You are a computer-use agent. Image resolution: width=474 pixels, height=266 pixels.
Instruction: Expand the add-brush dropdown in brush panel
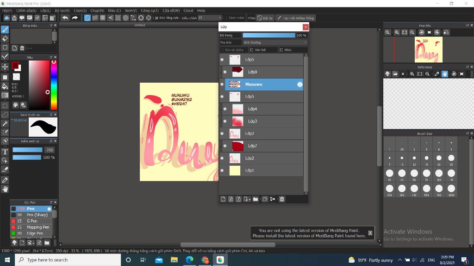[x=31, y=242]
